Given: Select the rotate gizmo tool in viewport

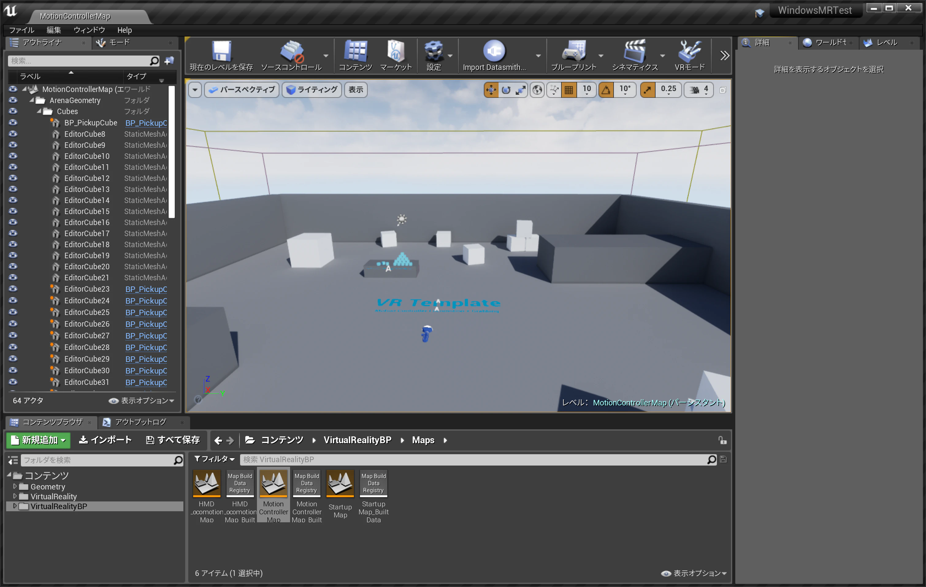Looking at the screenshot, I should pos(506,90).
